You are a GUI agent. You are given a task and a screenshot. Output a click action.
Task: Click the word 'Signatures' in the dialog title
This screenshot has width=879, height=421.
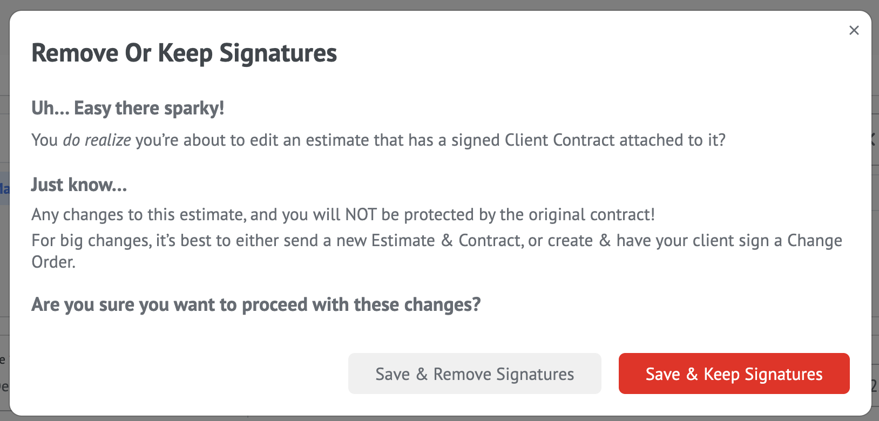tap(278, 53)
